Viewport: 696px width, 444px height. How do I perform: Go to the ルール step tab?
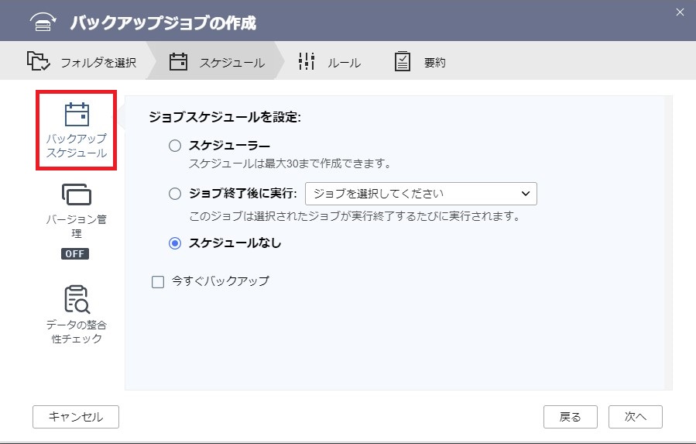(329, 62)
